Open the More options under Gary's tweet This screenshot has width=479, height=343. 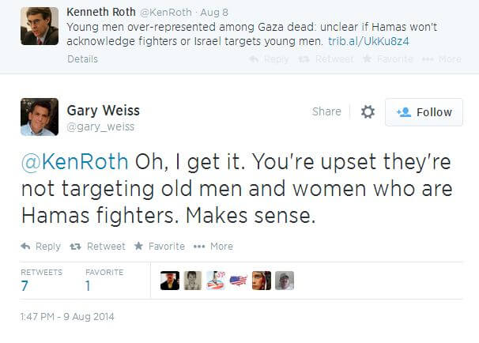pyautogui.click(x=213, y=246)
